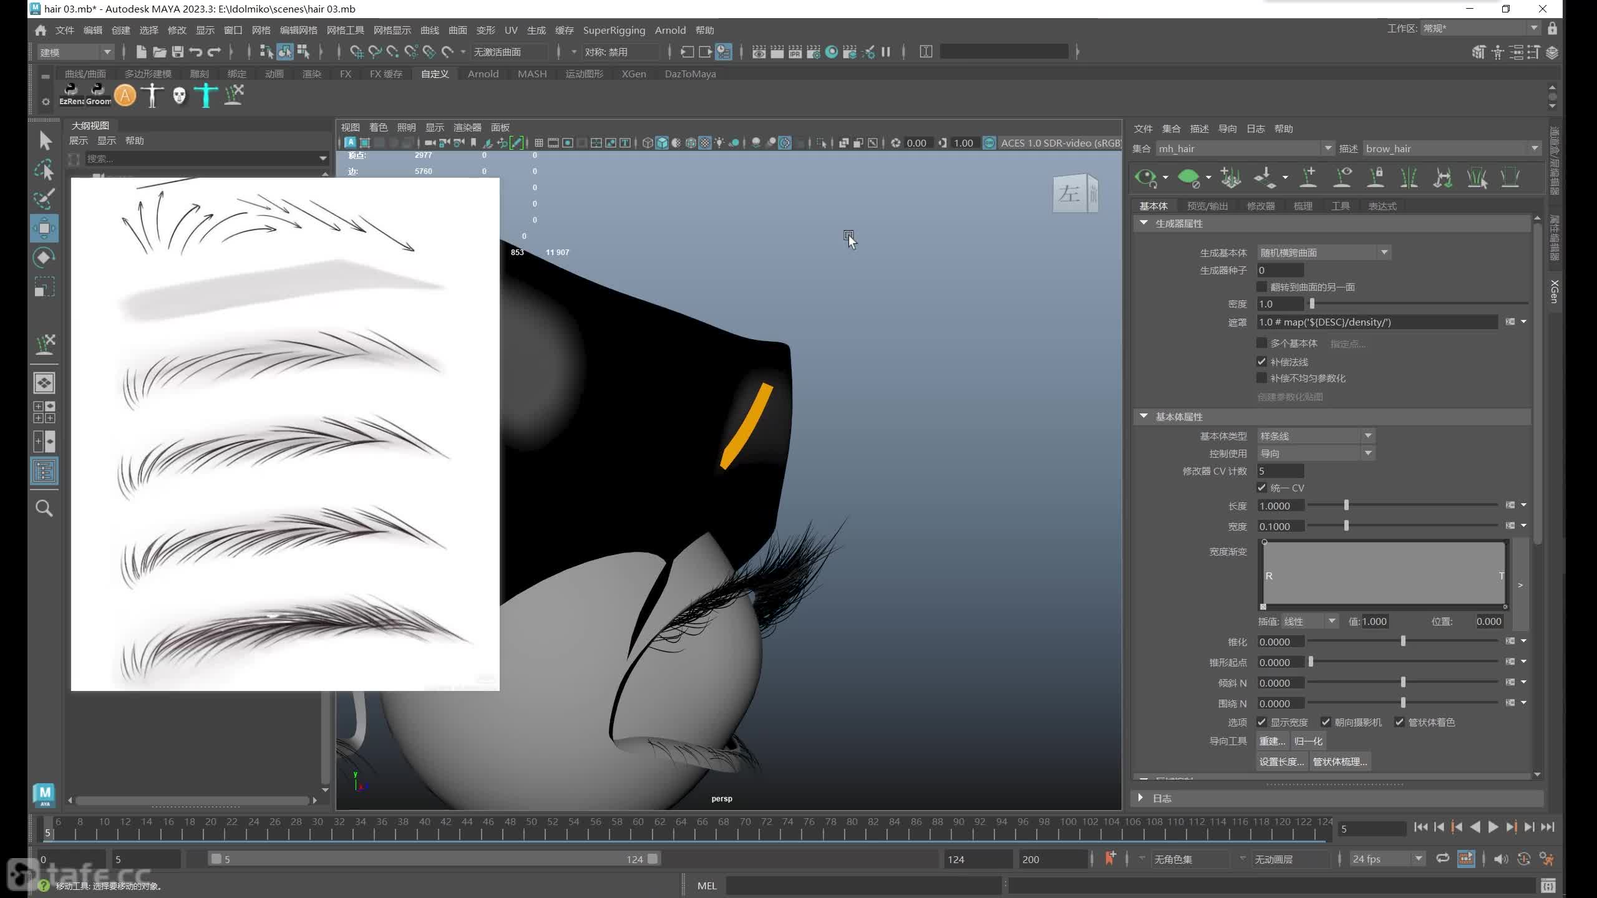The image size is (1597, 898).
Task: Activate the Rotate tool in toolbox
Action: tap(44, 258)
